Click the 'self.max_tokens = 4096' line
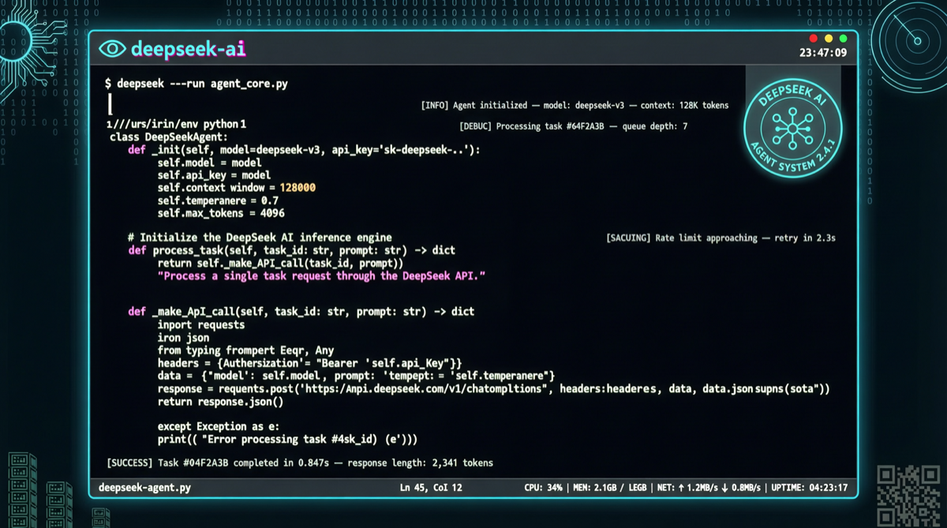The width and height of the screenshot is (947, 528). click(221, 213)
